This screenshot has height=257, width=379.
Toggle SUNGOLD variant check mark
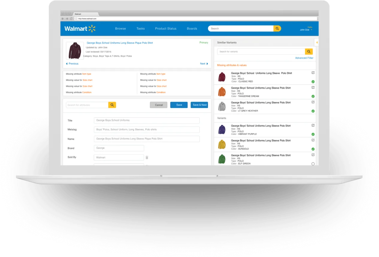313,149
